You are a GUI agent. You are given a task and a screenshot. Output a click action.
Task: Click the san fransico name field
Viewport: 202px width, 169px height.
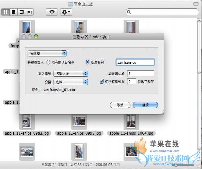[135, 62]
